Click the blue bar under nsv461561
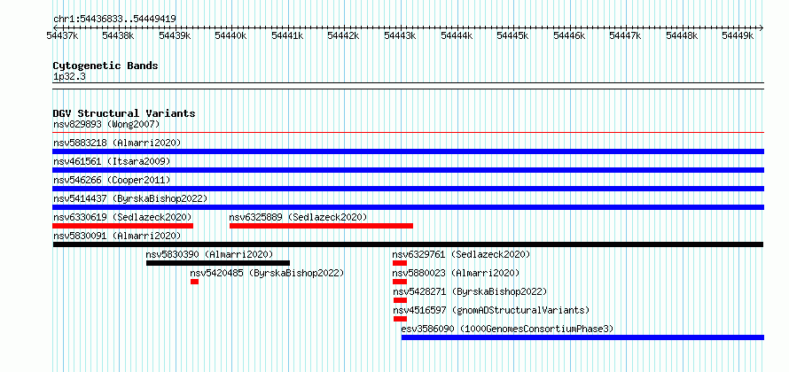 click(x=409, y=170)
